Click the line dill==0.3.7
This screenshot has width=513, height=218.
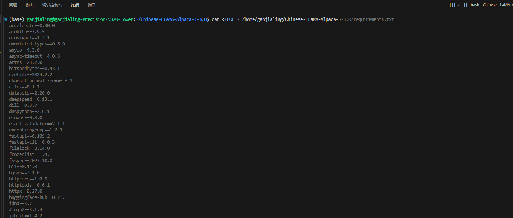23,105
